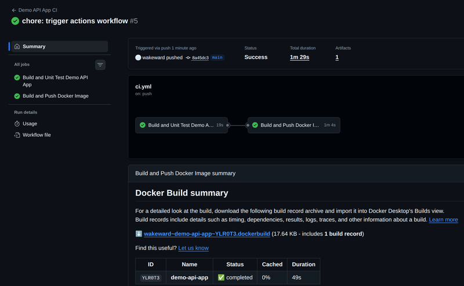Click the commit icon before 8a45dc3
The height and width of the screenshot is (286, 464).
point(188,58)
